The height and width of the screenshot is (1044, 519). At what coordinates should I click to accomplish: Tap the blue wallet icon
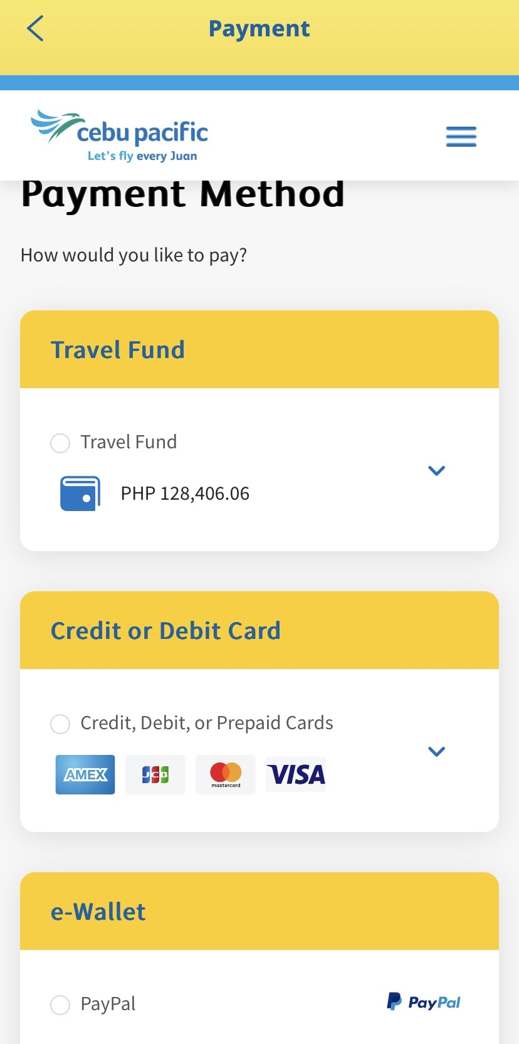(80, 493)
